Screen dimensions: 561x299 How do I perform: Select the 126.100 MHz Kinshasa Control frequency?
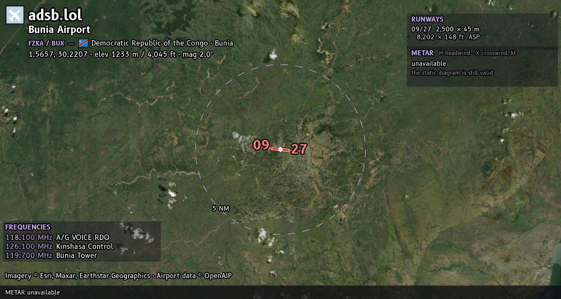click(59, 246)
